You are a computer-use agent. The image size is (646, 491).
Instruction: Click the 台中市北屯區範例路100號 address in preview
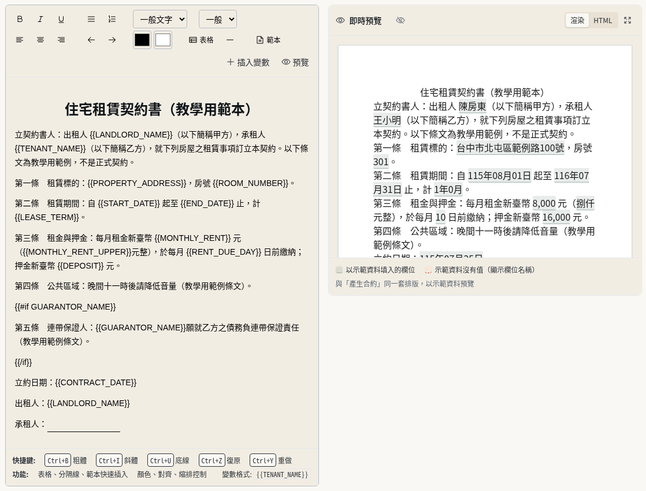point(510,148)
